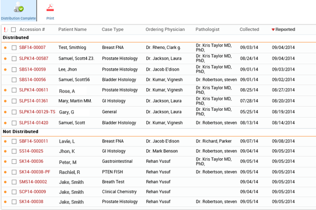
Task: Open accession SLPK14-00611 link
Action: coord(33,90)
